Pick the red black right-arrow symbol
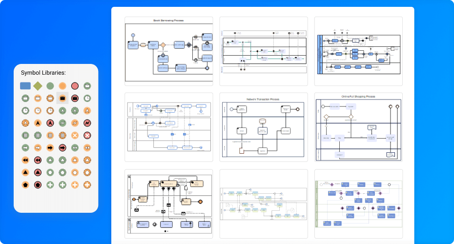The image size is (454, 244). [62, 147]
